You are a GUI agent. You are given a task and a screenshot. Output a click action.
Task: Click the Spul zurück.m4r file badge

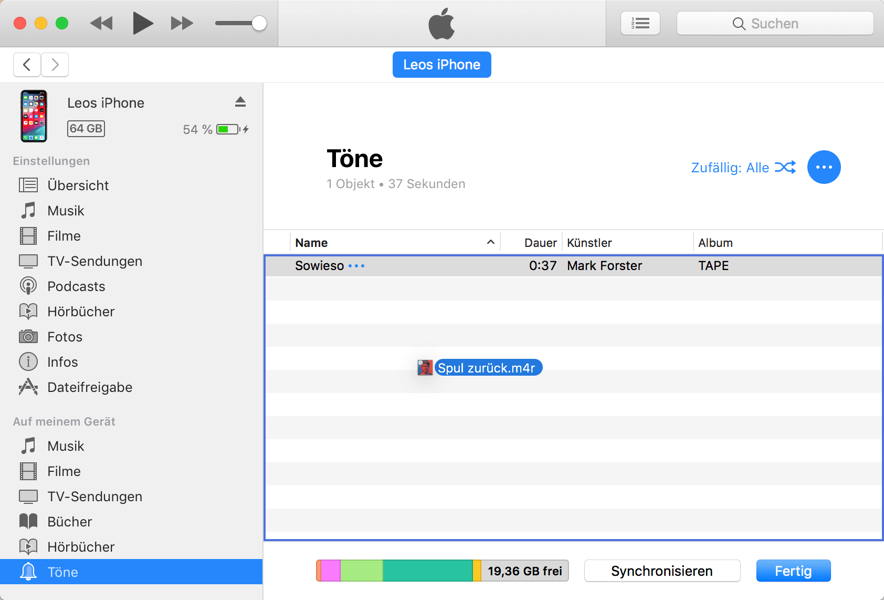[x=488, y=368]
